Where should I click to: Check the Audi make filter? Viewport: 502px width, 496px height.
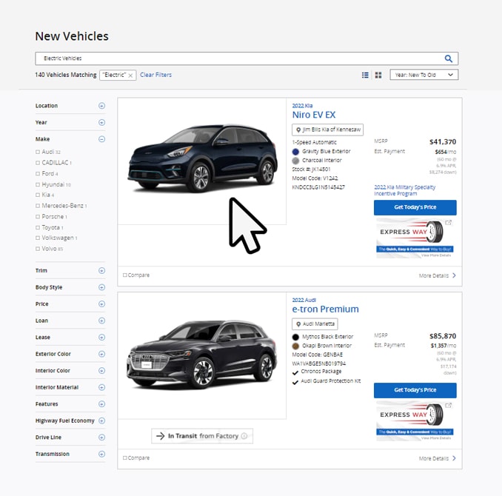tap(38, 152)
